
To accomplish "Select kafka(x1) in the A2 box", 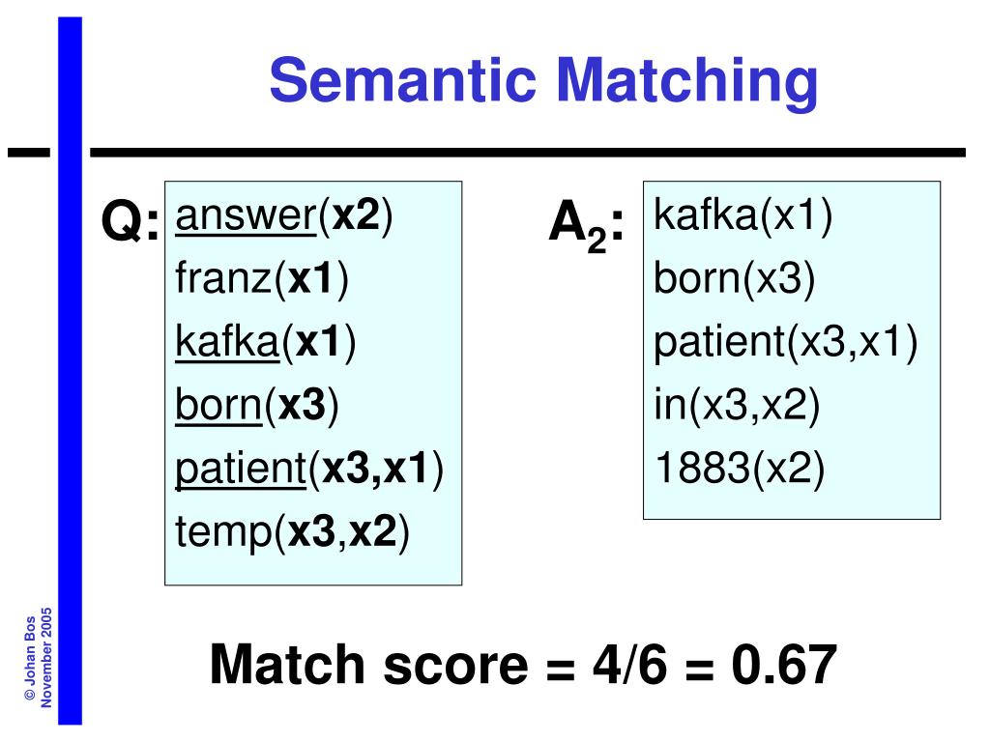I will click(x=743, y=215).
